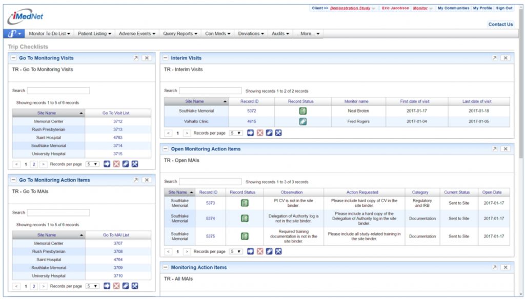Open the Adverse Events menu
This screenshot has width=525, height=299.
[137, 34]
